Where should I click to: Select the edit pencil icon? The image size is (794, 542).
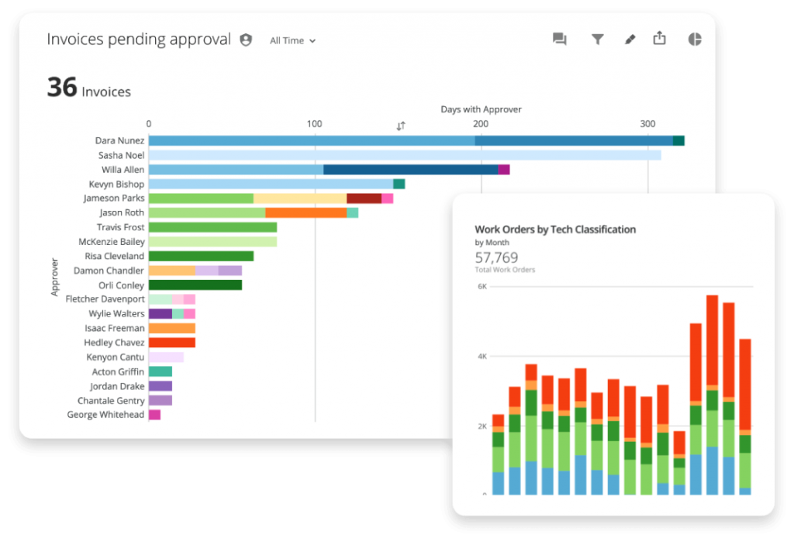pos(630,38)
